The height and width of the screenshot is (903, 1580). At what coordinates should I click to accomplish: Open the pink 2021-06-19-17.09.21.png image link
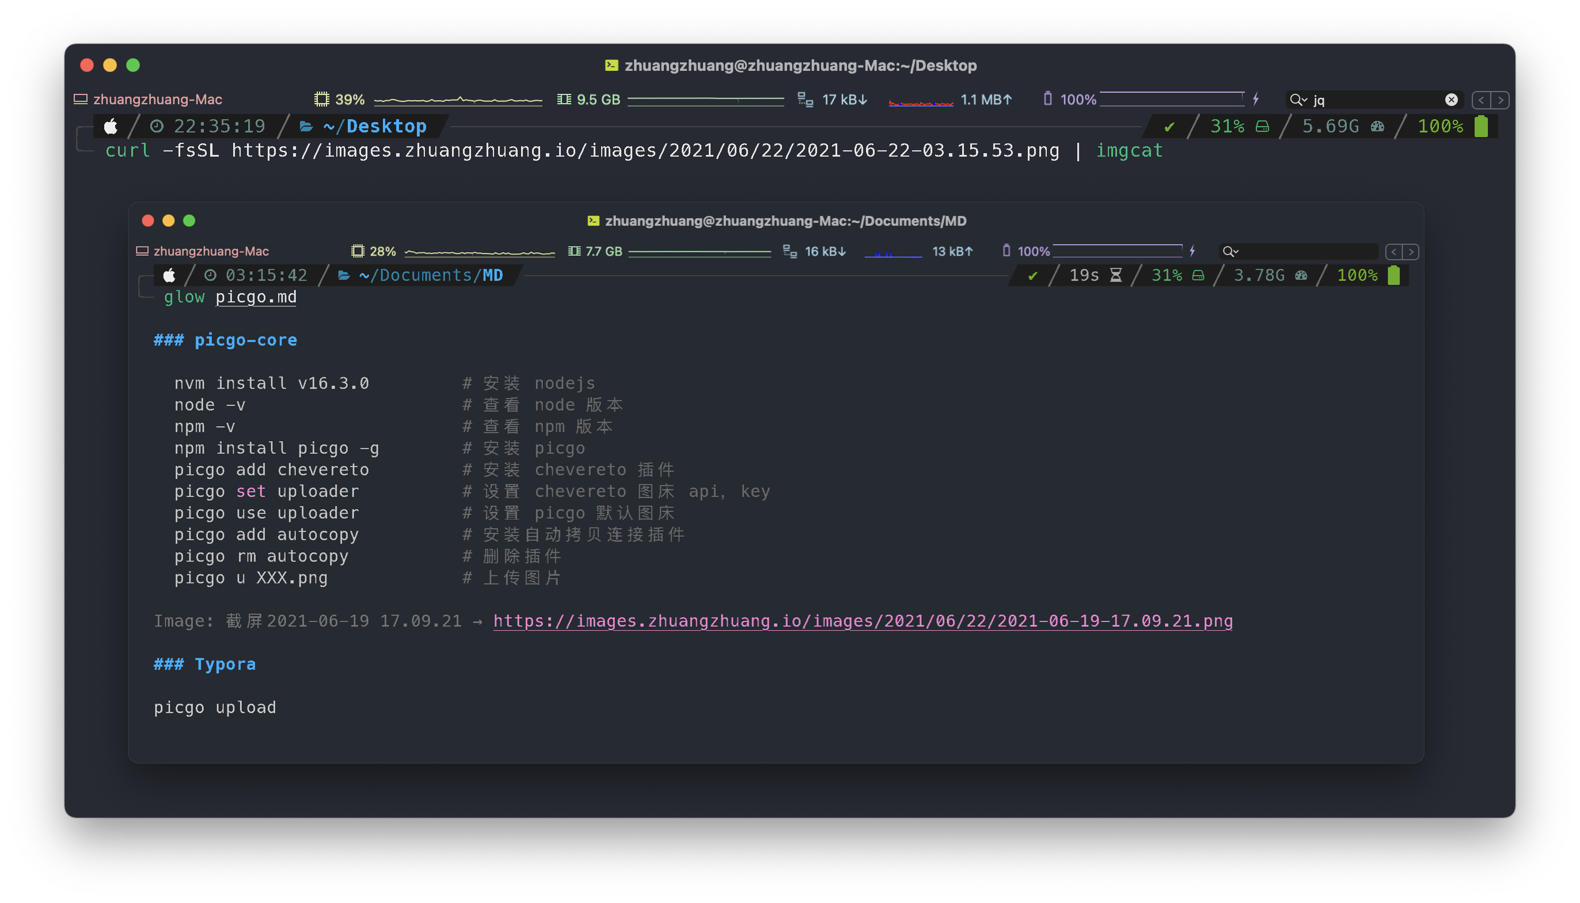click(x=863, y=621)
